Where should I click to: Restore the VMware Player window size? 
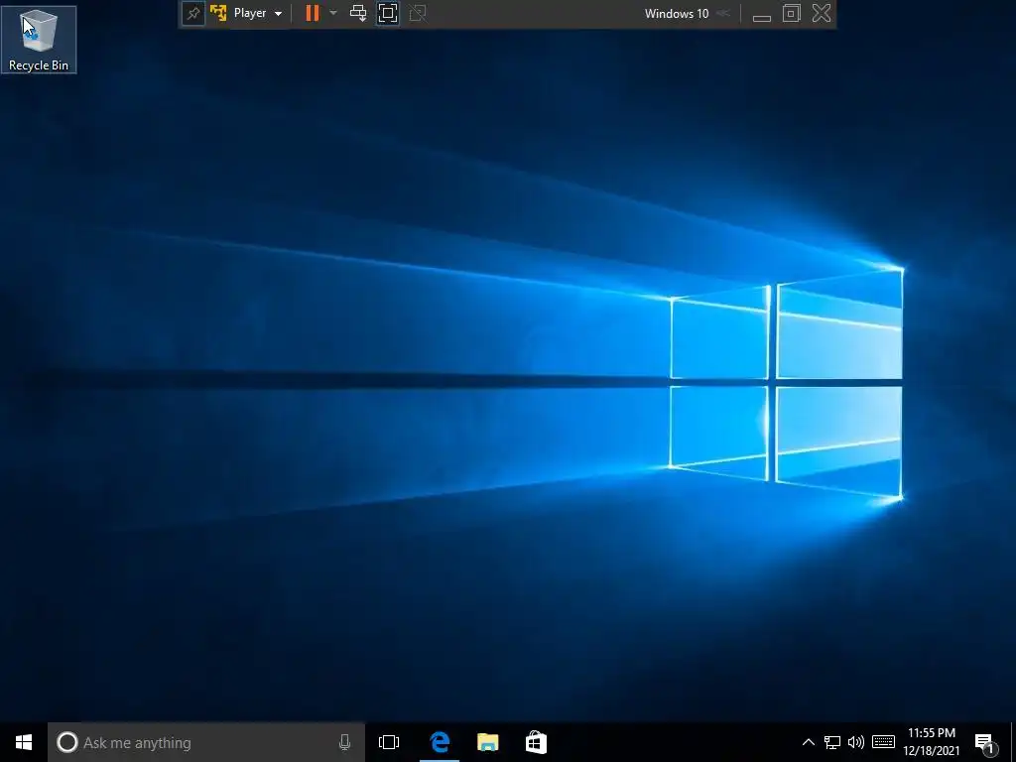pos(791,13)
